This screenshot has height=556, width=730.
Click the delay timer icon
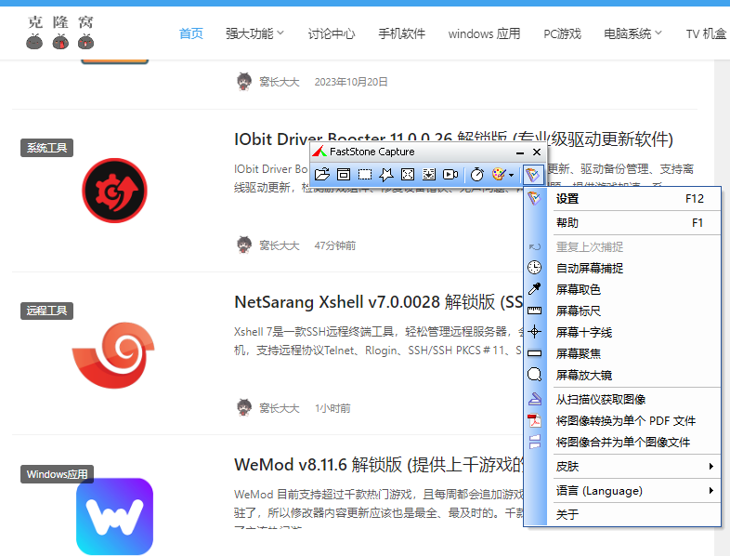click(x=477, y=174)
